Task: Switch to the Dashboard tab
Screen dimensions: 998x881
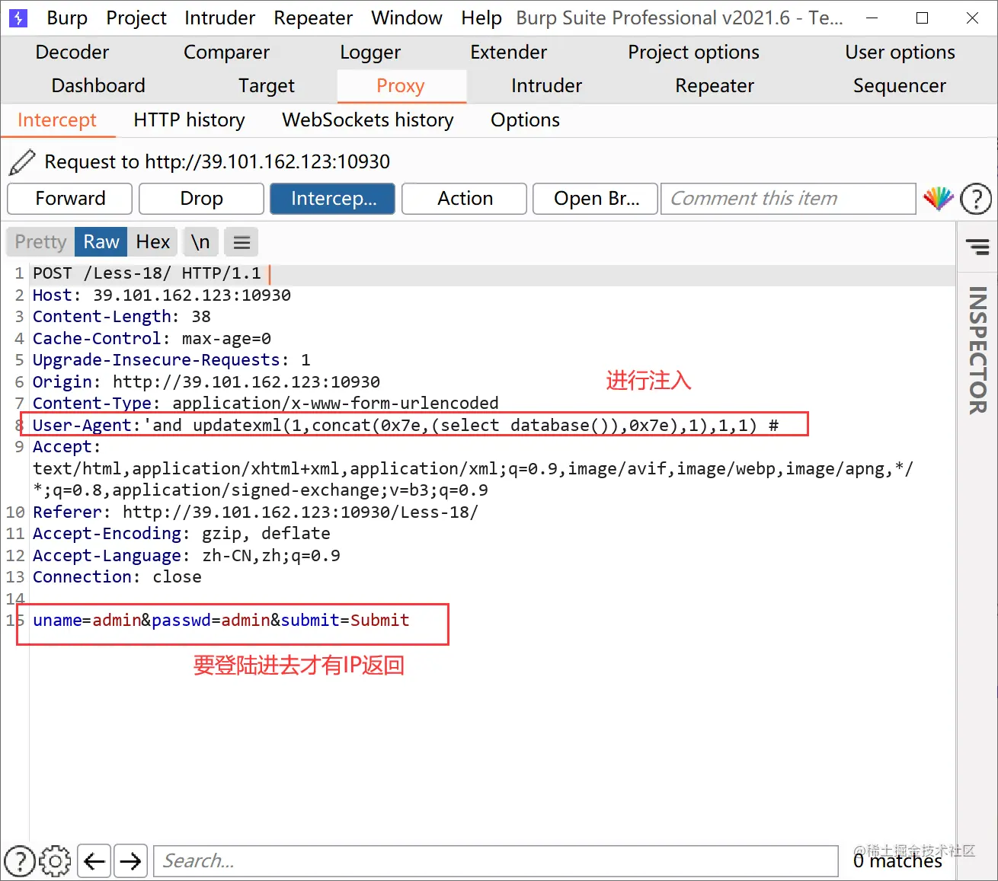Action: tap(98, 86)
